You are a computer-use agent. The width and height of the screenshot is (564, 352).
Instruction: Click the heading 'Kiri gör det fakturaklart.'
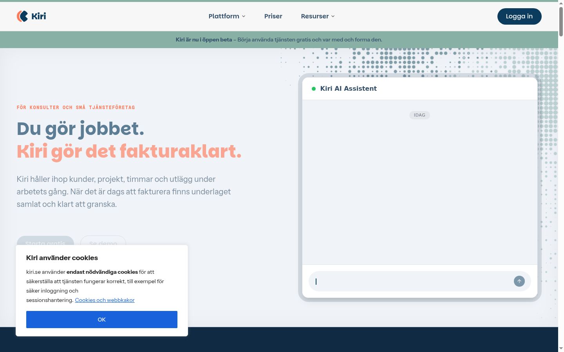[129, 151]
